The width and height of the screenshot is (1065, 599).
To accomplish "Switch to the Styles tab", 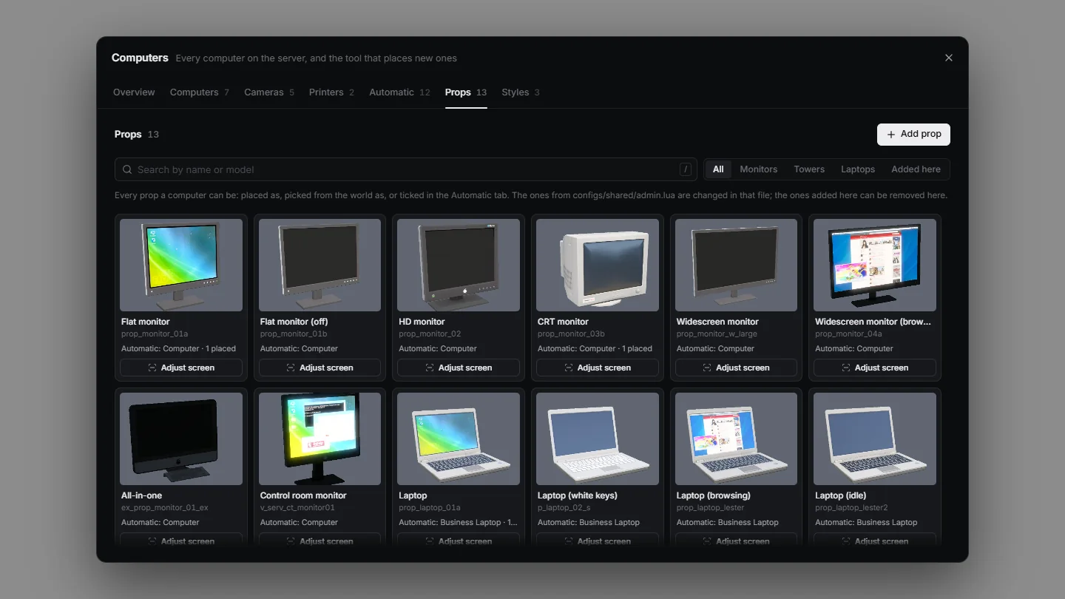I will click(x=521, y=92).
